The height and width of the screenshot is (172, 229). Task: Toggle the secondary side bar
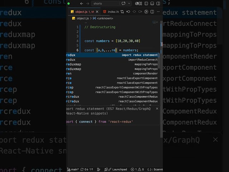[x=158, y=4]
